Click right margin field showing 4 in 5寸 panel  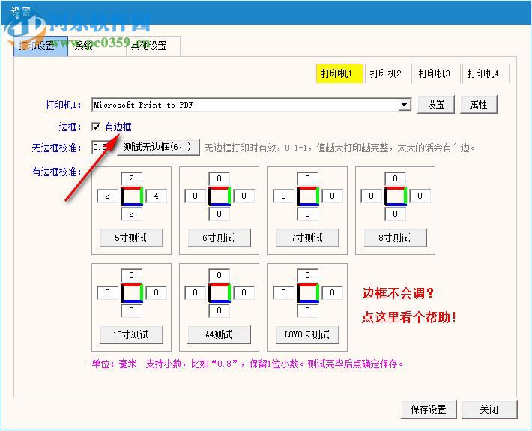click(x=156, y=196)
